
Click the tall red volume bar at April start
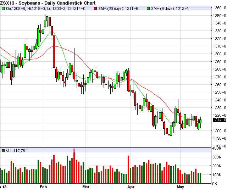click(128, 169)
